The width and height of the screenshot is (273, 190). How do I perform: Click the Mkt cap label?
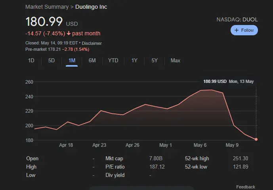(114, 158)
